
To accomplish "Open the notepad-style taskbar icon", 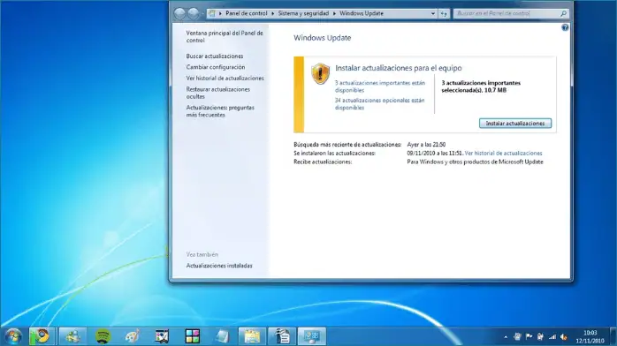I will (x=223, y=336).
